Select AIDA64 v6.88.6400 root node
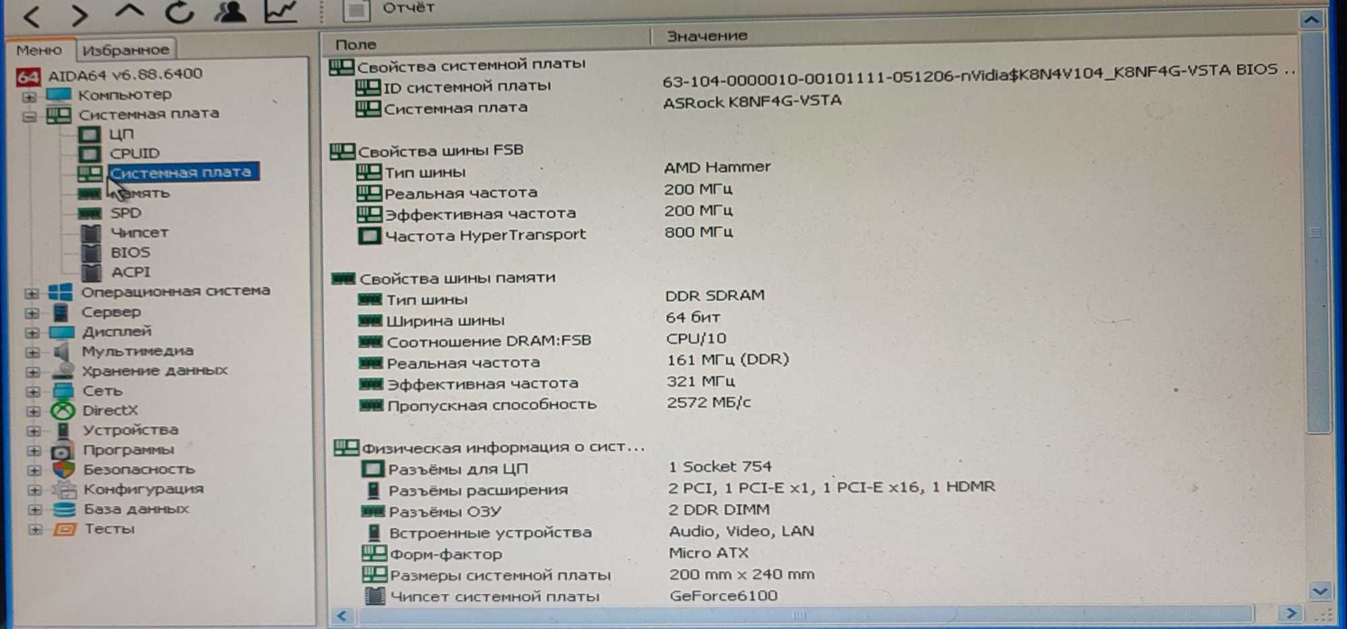 pos(125,74)
